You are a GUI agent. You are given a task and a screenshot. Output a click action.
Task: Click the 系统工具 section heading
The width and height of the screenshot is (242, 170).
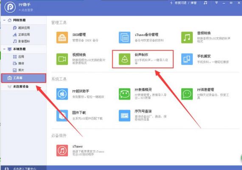click(59, 79)
